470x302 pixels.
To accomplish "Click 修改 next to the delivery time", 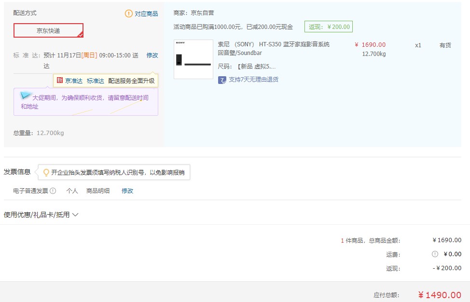I will pos(152,55).
